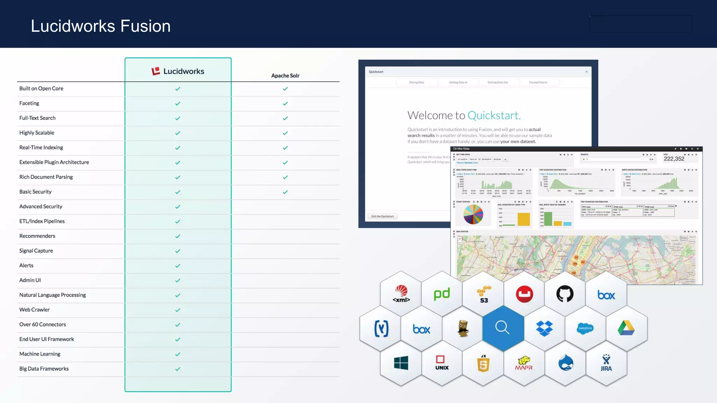Select the Salesforce cloud connector icon

[585, 328]
